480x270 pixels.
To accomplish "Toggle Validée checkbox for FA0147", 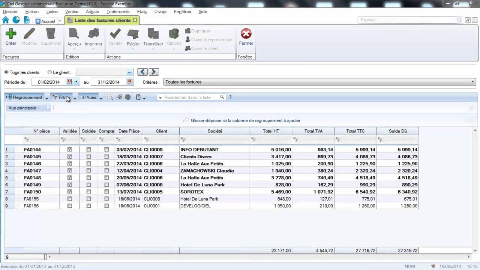I will (69, 171).
